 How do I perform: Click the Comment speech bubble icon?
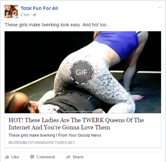pyautogui.click(x=32, y=157)
